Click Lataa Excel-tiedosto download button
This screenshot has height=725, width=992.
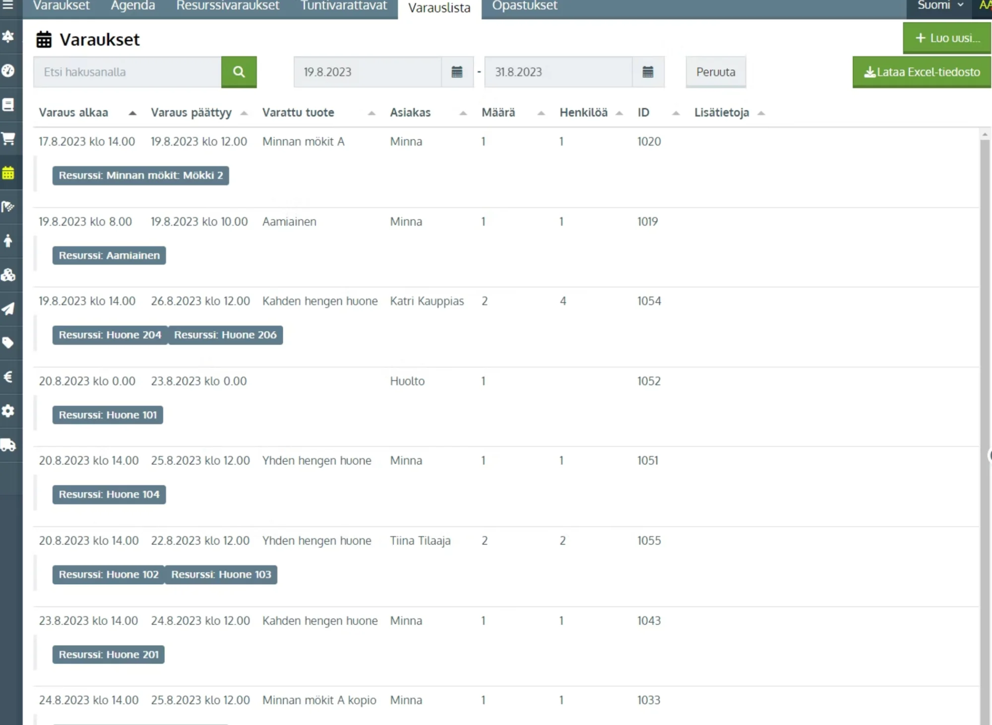922,72
